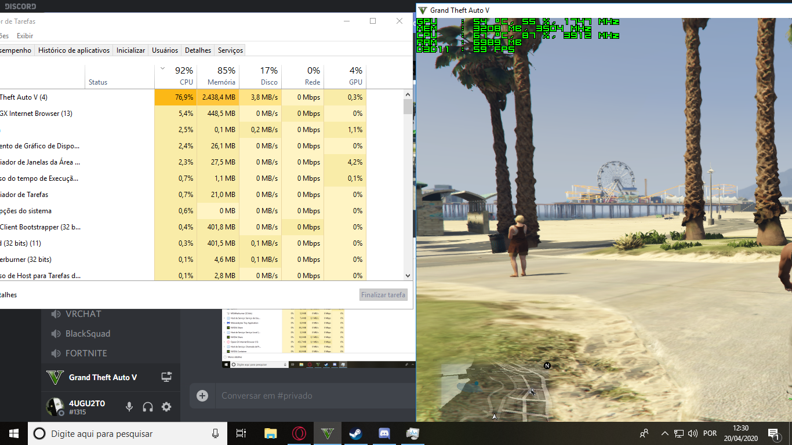Screen dimensions: 792x445
Task: Switch to Histórico de aplicativos tab
Action: pos(74,50)
